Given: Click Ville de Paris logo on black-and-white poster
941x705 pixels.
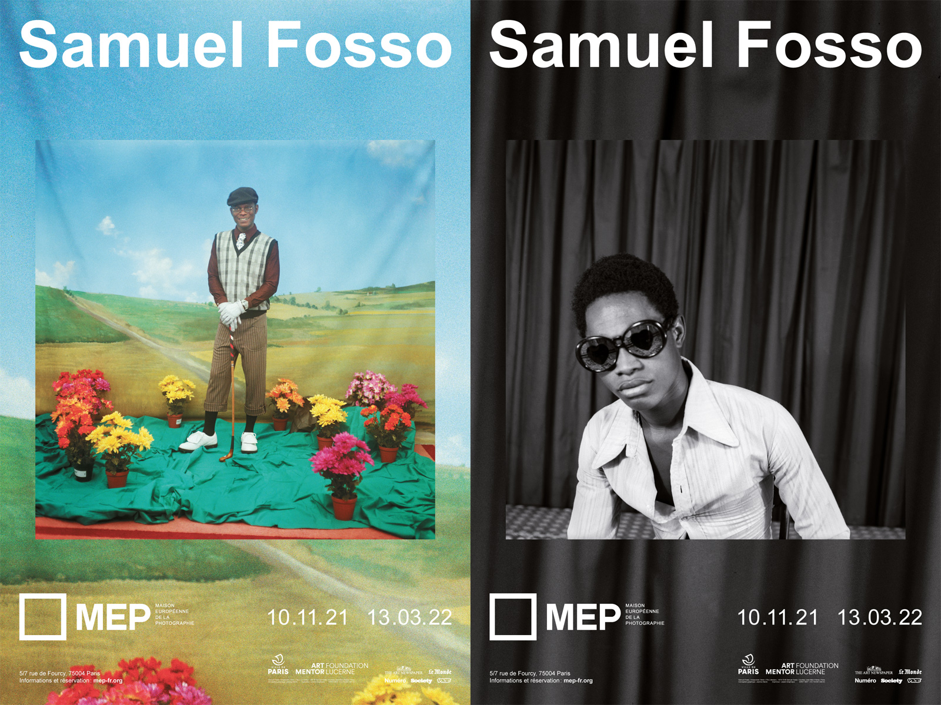Looking at the screenshot, I should click(748, 665).
